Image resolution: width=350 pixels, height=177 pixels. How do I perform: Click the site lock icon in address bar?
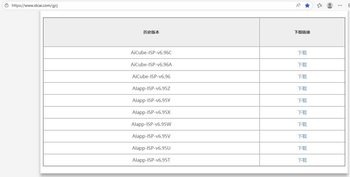tap(7, 5)
